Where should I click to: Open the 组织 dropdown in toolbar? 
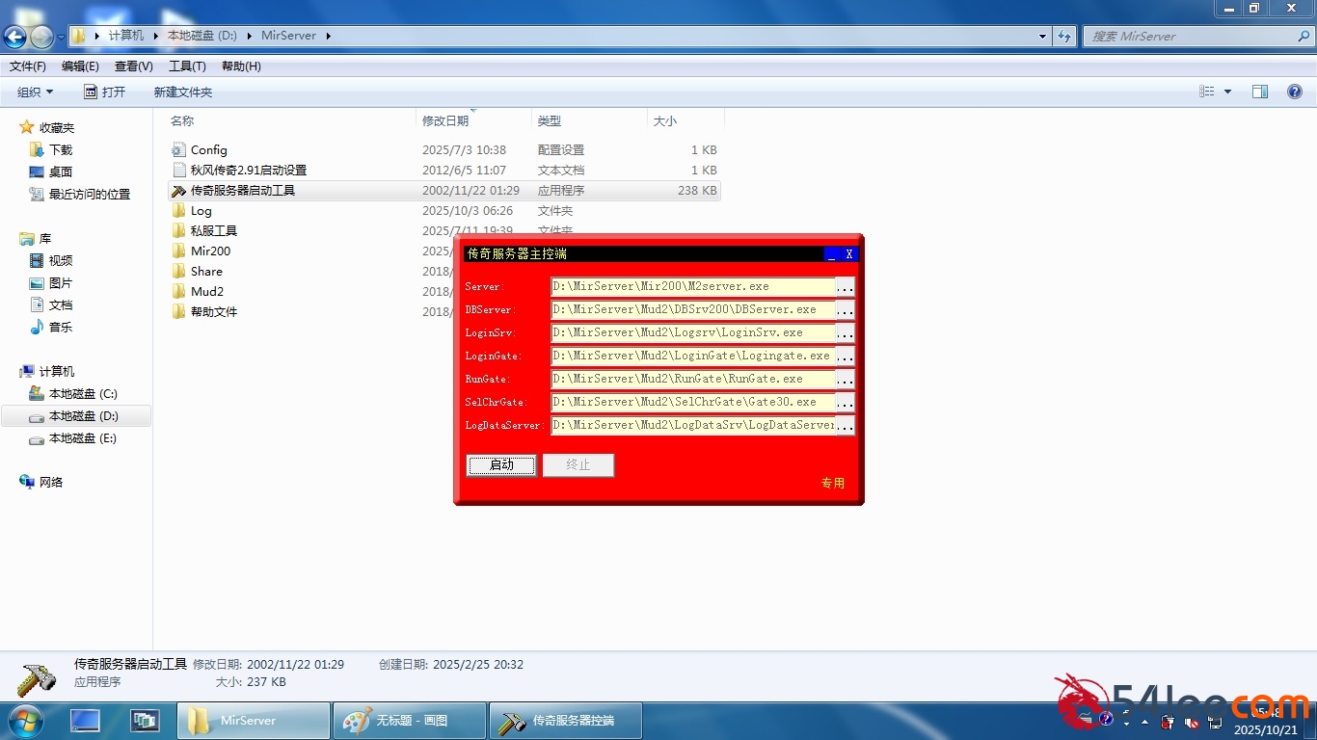point(36,92)
